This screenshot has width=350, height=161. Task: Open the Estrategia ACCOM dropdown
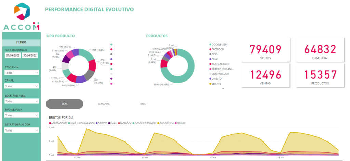pyautogui.click(x=22, y=131)
